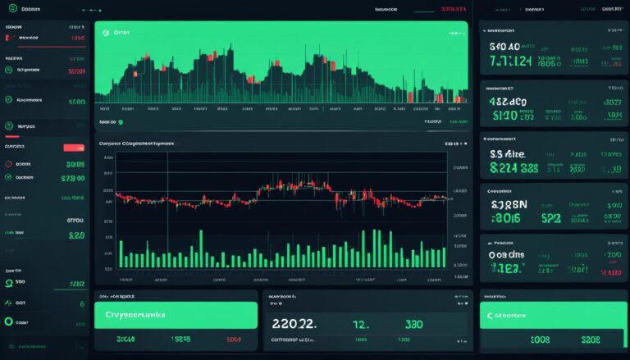Select the sidebar row with red flag icon

(45, 38)
